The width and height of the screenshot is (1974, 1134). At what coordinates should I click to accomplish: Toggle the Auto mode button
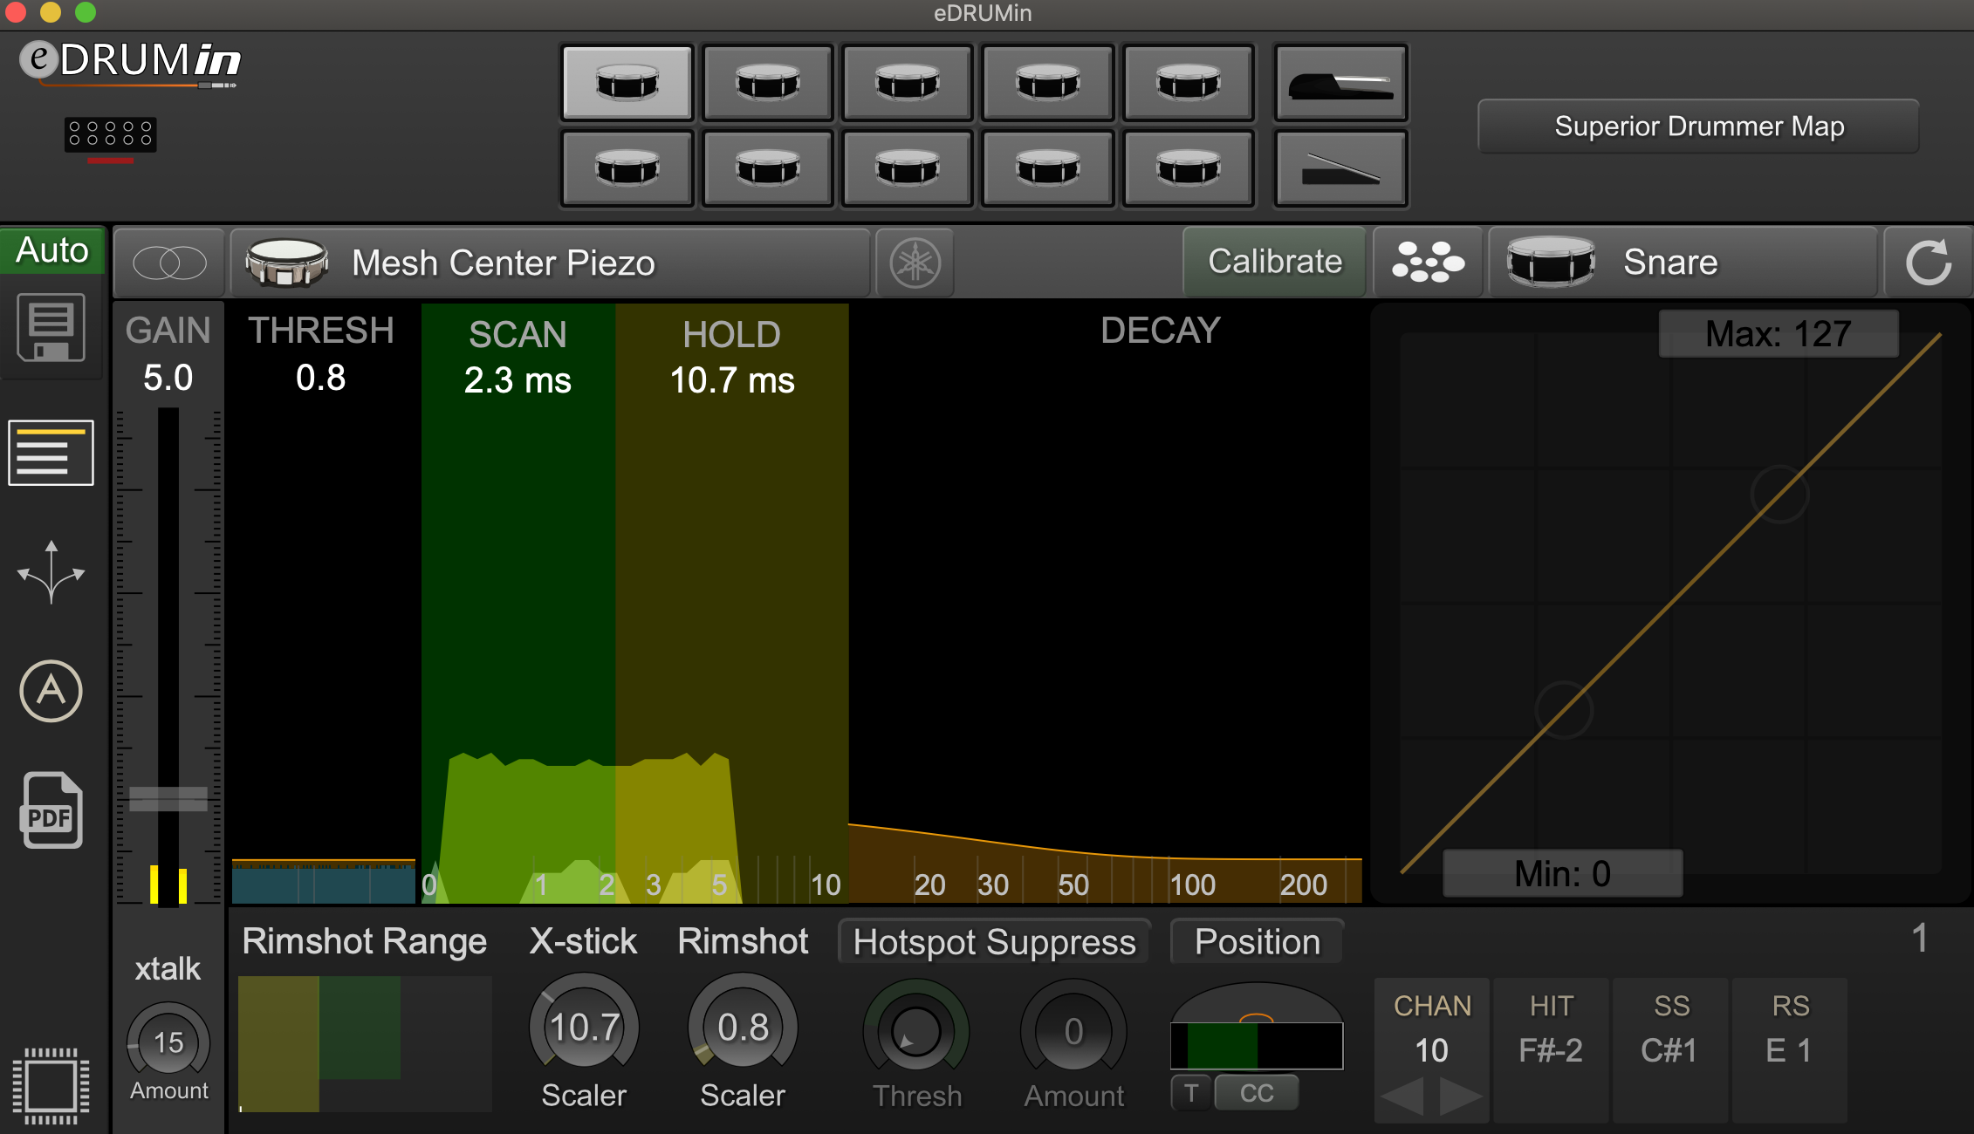click(x=52, y=250)
